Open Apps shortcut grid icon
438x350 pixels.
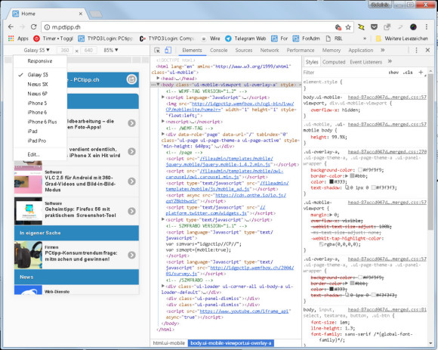tap(11, 39)
